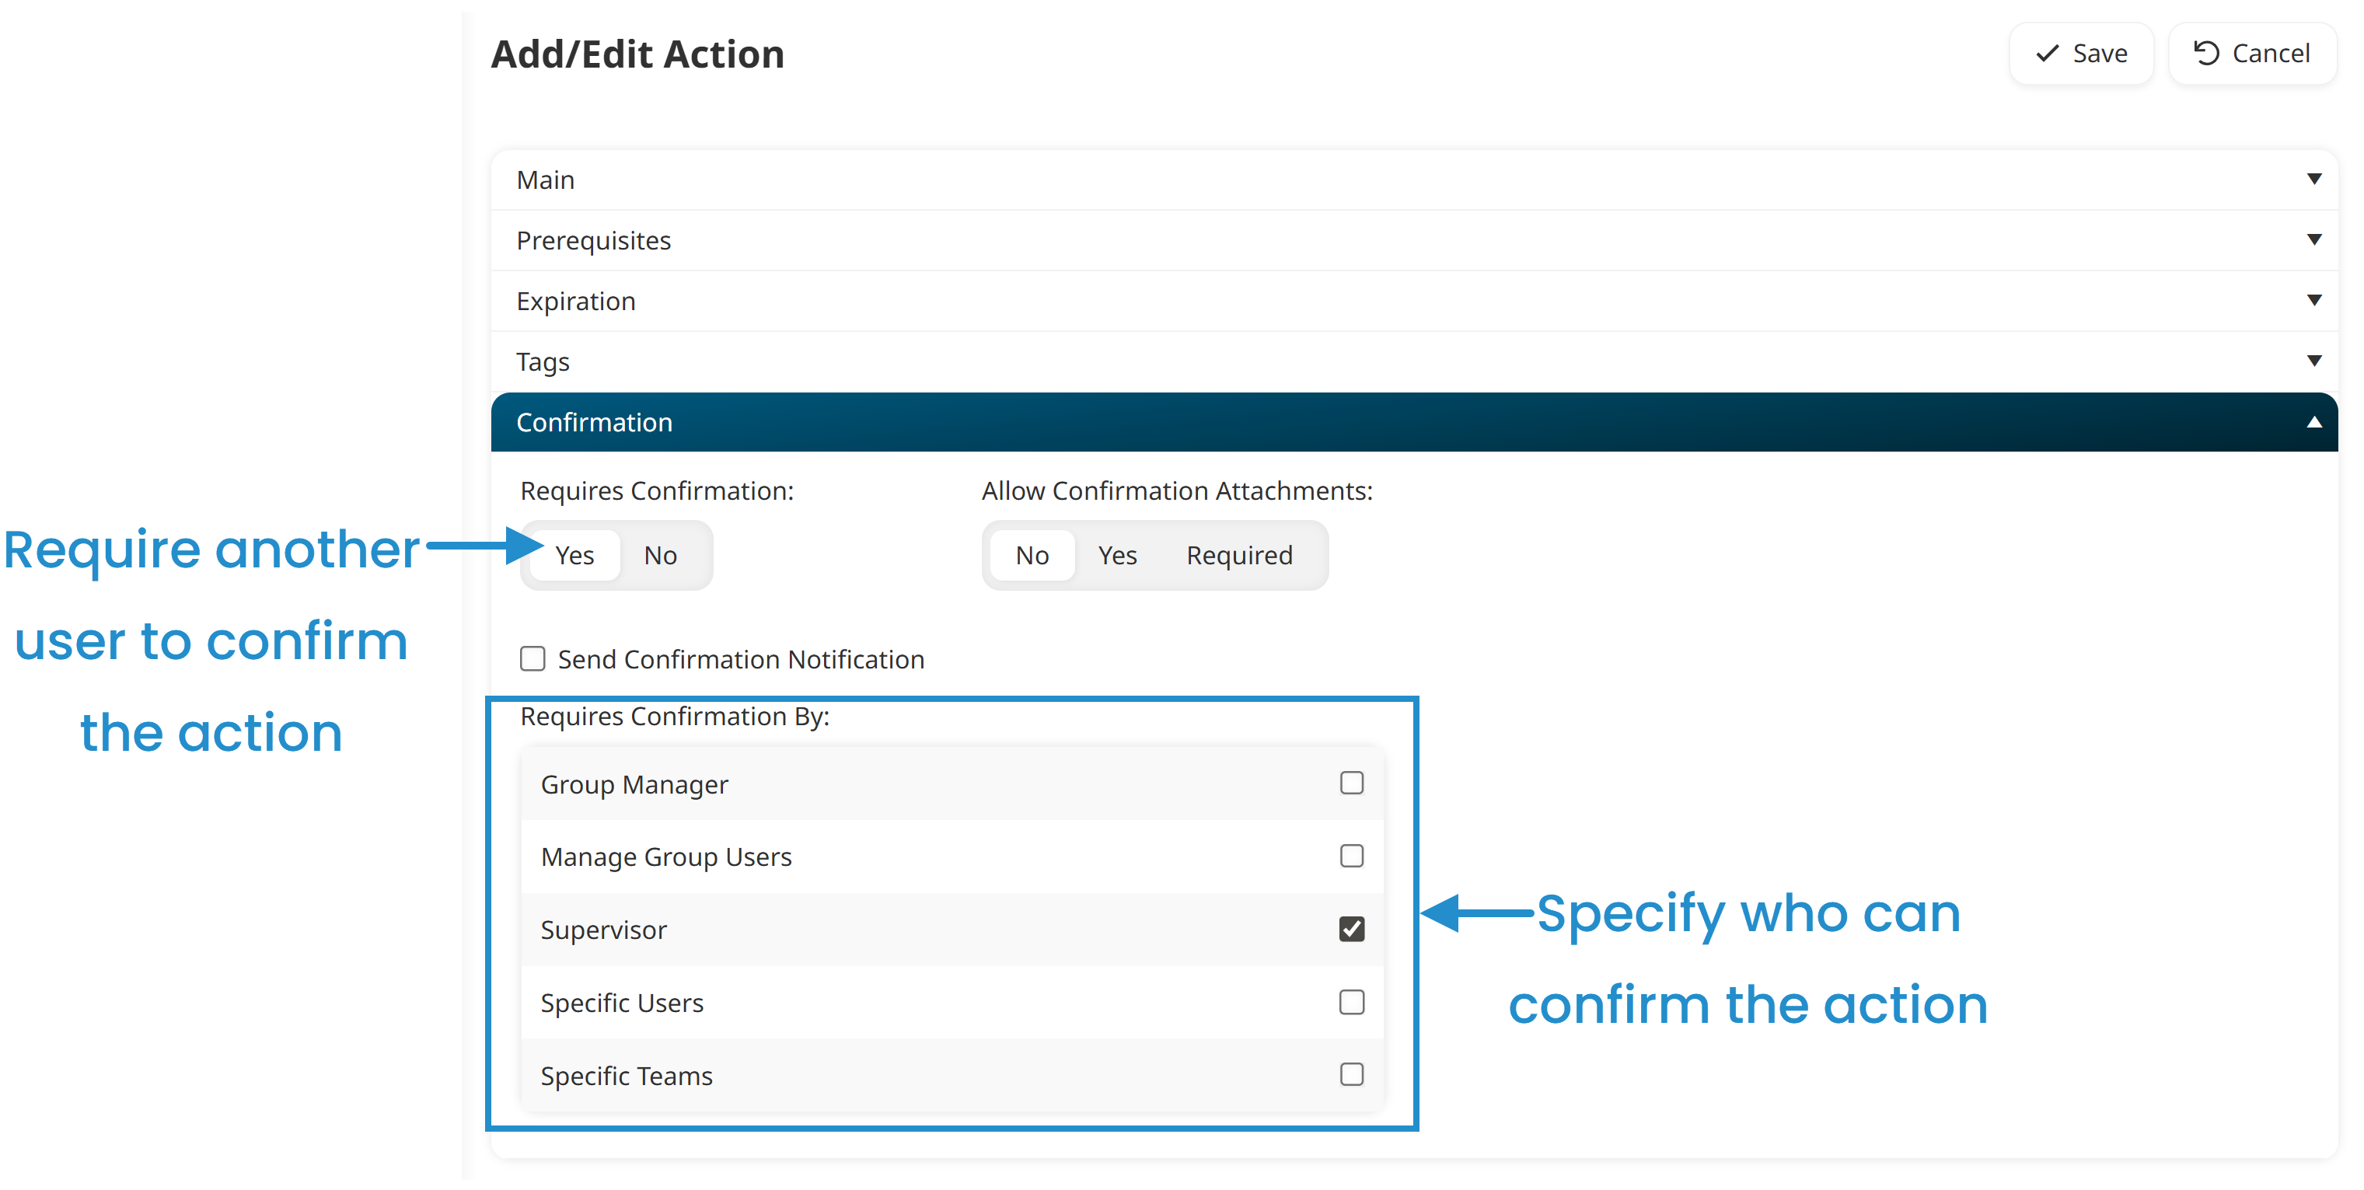Expand the Main section
Screen dimensions: 2364x1190
(1413, 180)
